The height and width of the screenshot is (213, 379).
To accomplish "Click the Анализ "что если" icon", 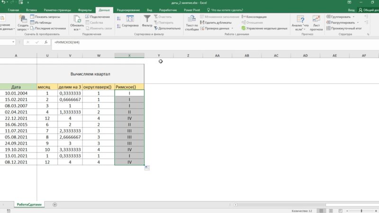I will (x=300, y=19).
